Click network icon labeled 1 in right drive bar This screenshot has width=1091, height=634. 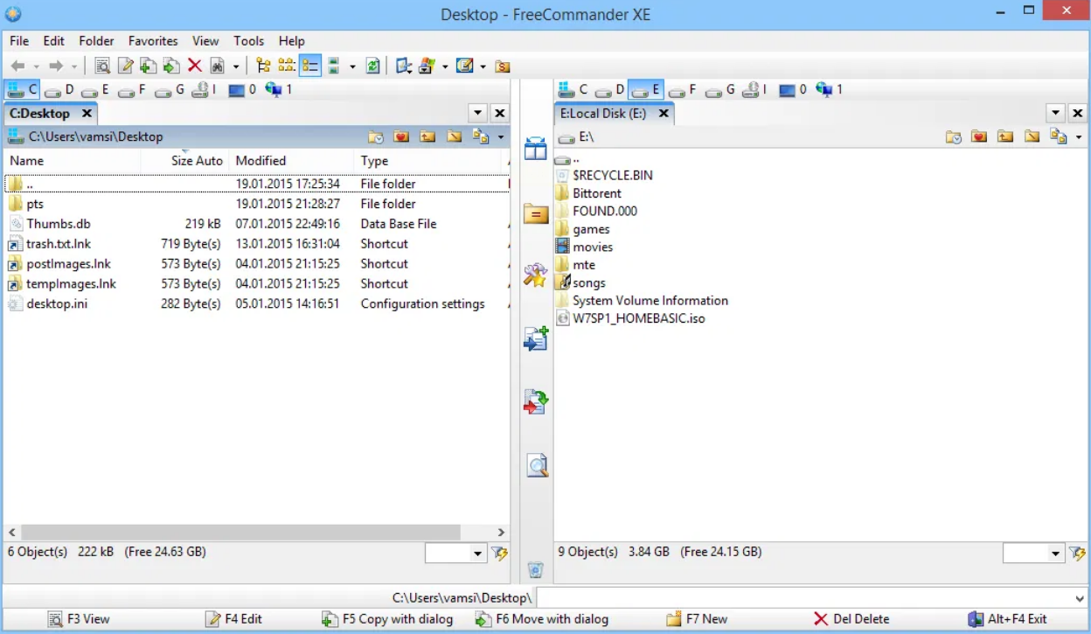click(x=829, y=89)
